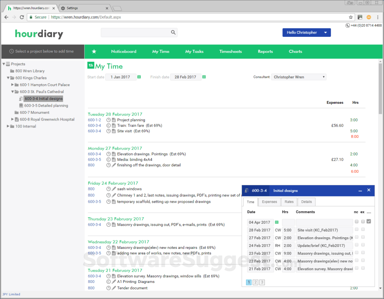Minimize the 600-3-4 Initial designs panel
This screenshot has width=384, height=299.
click(x=360, y=191)
